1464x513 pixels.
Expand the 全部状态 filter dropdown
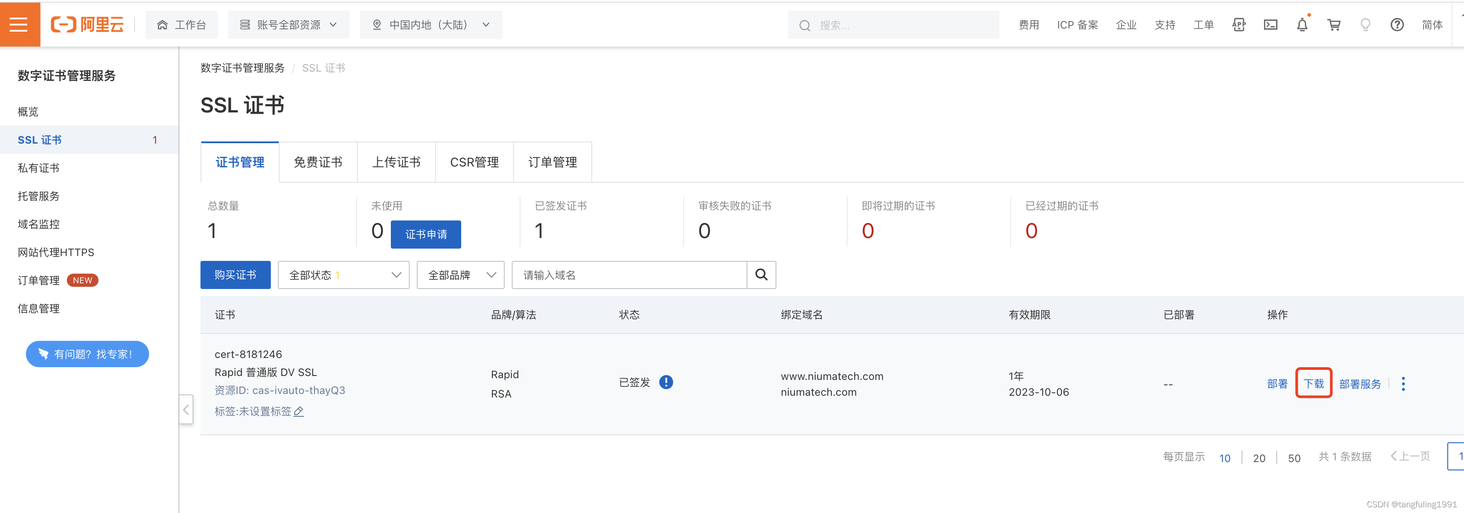(343, 275)
